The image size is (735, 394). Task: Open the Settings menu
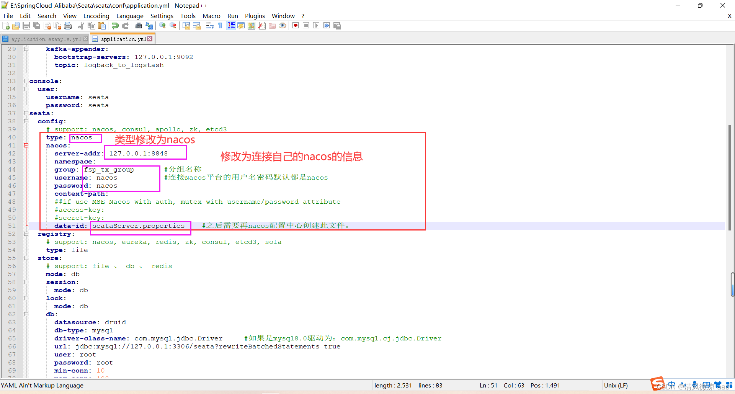pos(162,16)
